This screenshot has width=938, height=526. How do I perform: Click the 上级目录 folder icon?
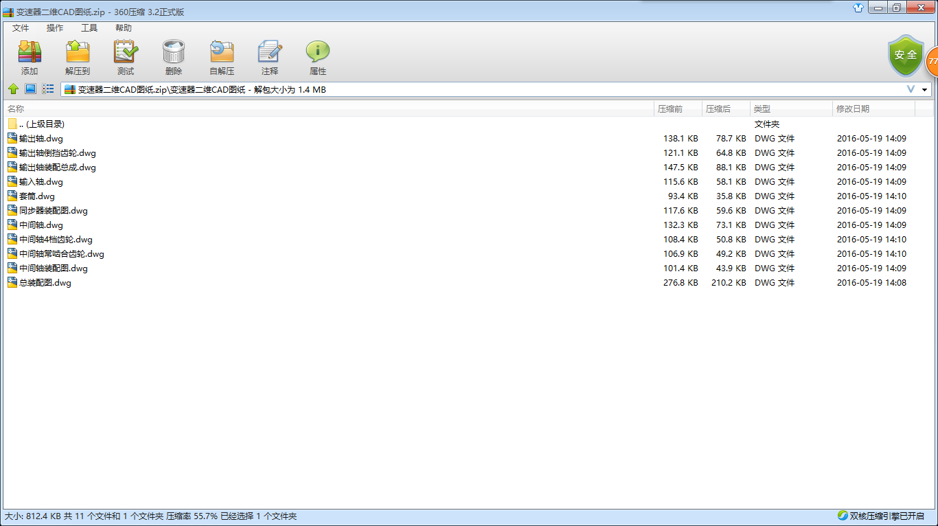point(12,124)
